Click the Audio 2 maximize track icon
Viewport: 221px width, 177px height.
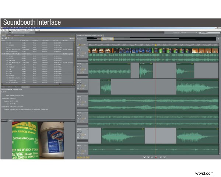tap(87, 80)
